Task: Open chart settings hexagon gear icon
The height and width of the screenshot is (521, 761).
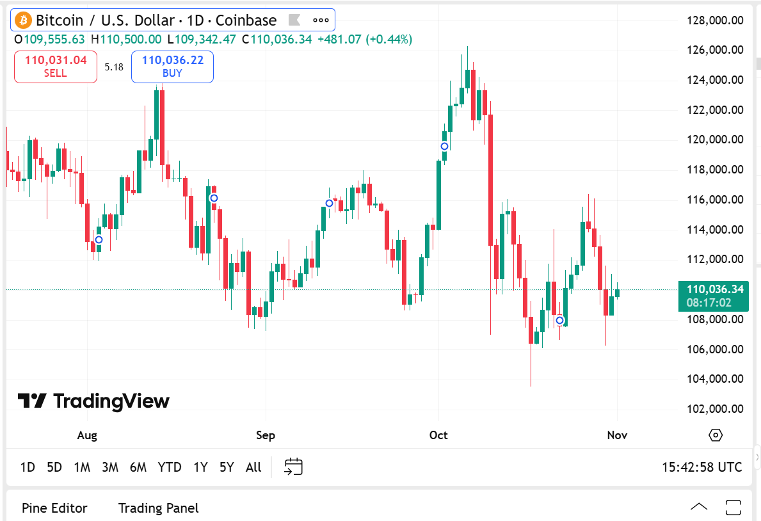Action: pyautogui.click(x=716, y=435)
